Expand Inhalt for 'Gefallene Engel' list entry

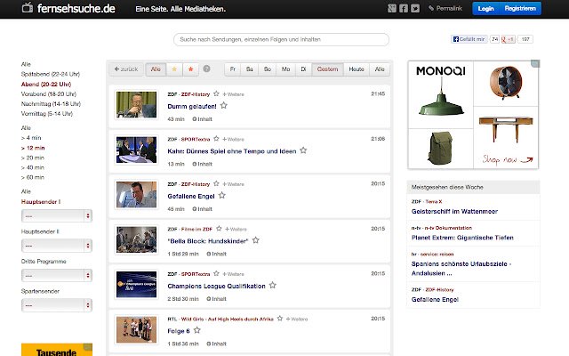202,209
